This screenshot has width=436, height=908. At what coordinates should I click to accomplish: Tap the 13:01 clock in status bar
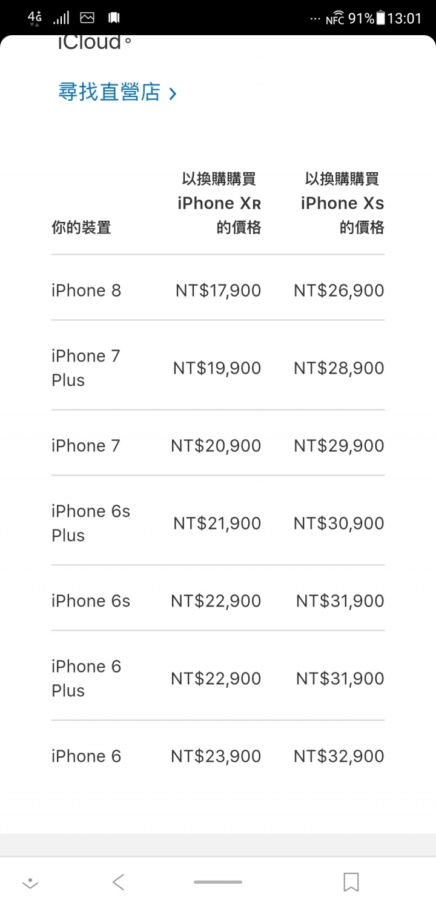click(x=405, y=19)
